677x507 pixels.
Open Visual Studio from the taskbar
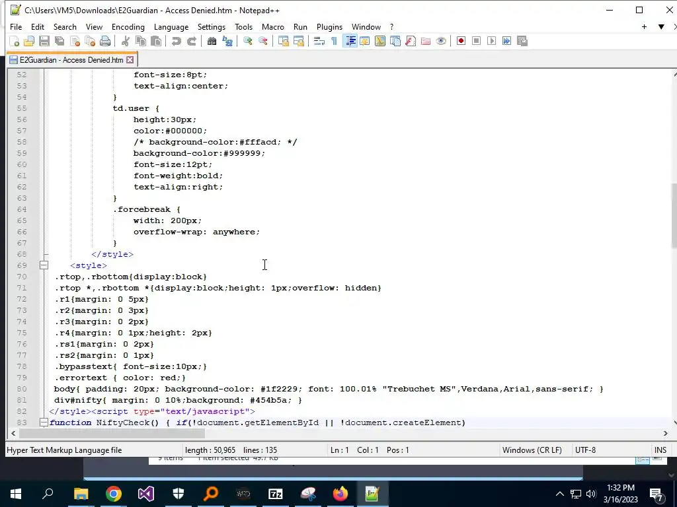146,494
